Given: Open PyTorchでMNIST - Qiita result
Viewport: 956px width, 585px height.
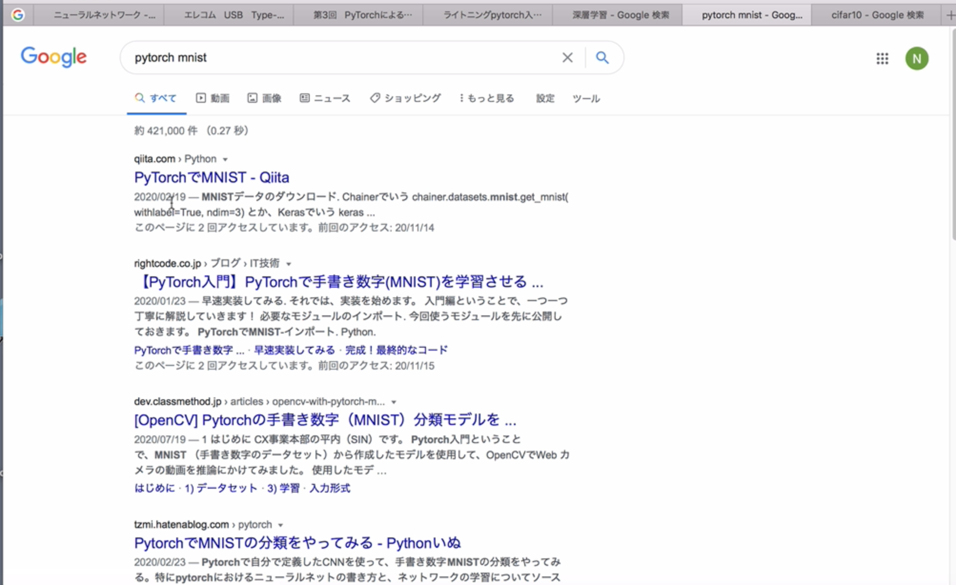Looking at the screenshot, I should pyautogui.click(x=212, y=177).
